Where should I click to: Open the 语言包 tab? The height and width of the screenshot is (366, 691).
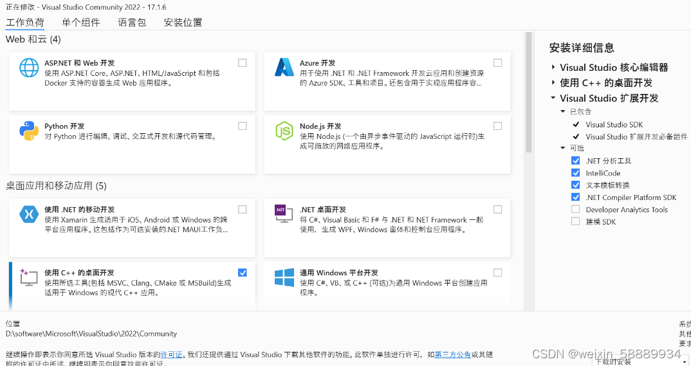[132, 23]
